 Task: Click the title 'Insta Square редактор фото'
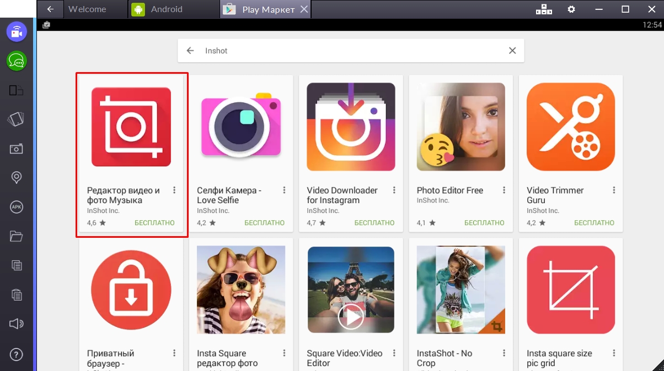click(x=227, y=358)
